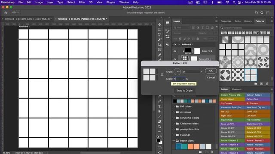The width and height of the screenshot is (275, 154).
Task: Select the Eyedropper tool
Action: [159, 55]
